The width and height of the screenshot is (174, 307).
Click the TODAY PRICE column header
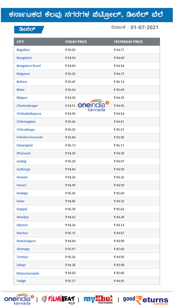coord(76,42)
